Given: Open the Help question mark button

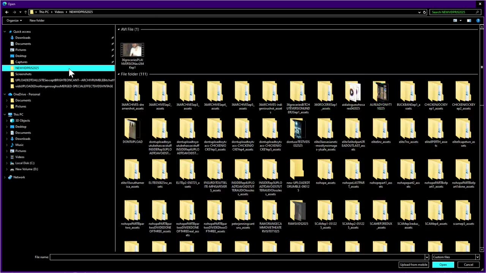Looking at the screenshot, I should [478, 20].
